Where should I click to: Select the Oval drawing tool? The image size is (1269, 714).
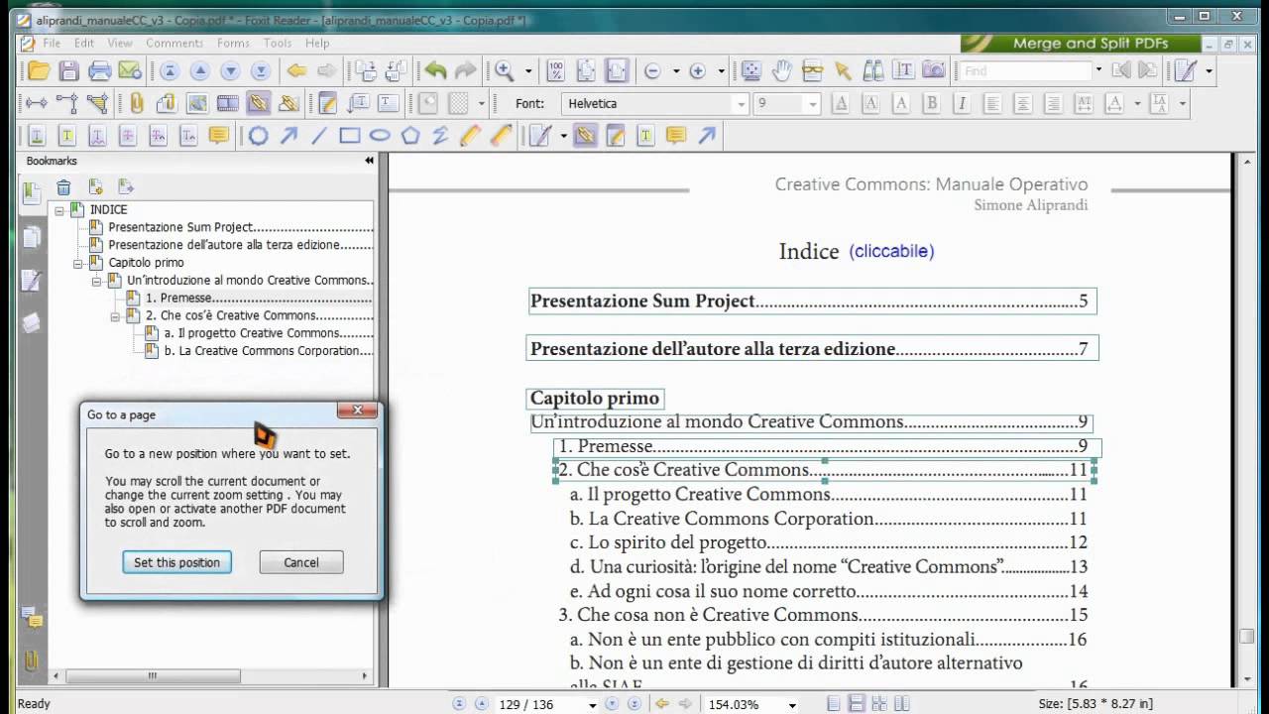tap(380, 136)
